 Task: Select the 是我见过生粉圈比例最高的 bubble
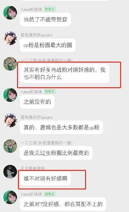point(56,153)
